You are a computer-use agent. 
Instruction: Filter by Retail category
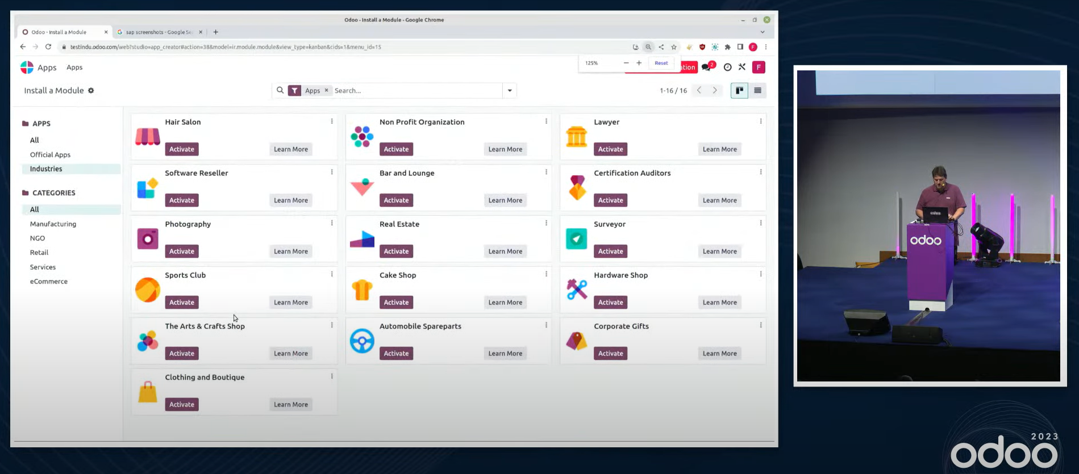(39, 253)
